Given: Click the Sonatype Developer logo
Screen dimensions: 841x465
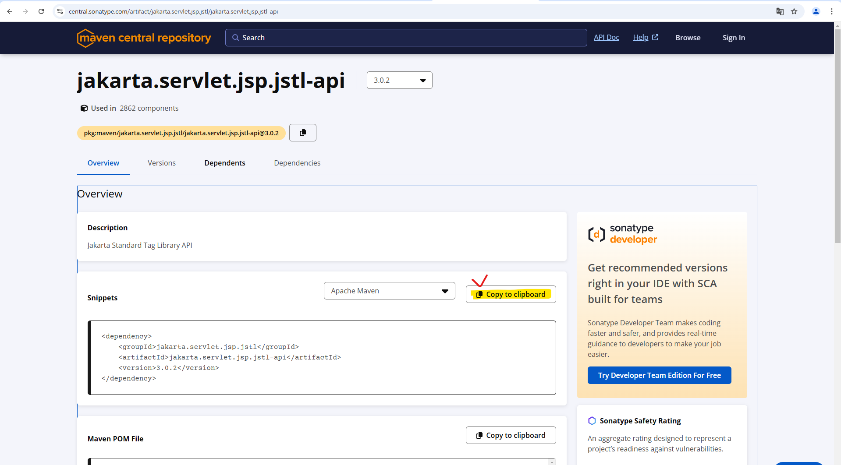Looking at the screenshot, I should pos(622,234).
